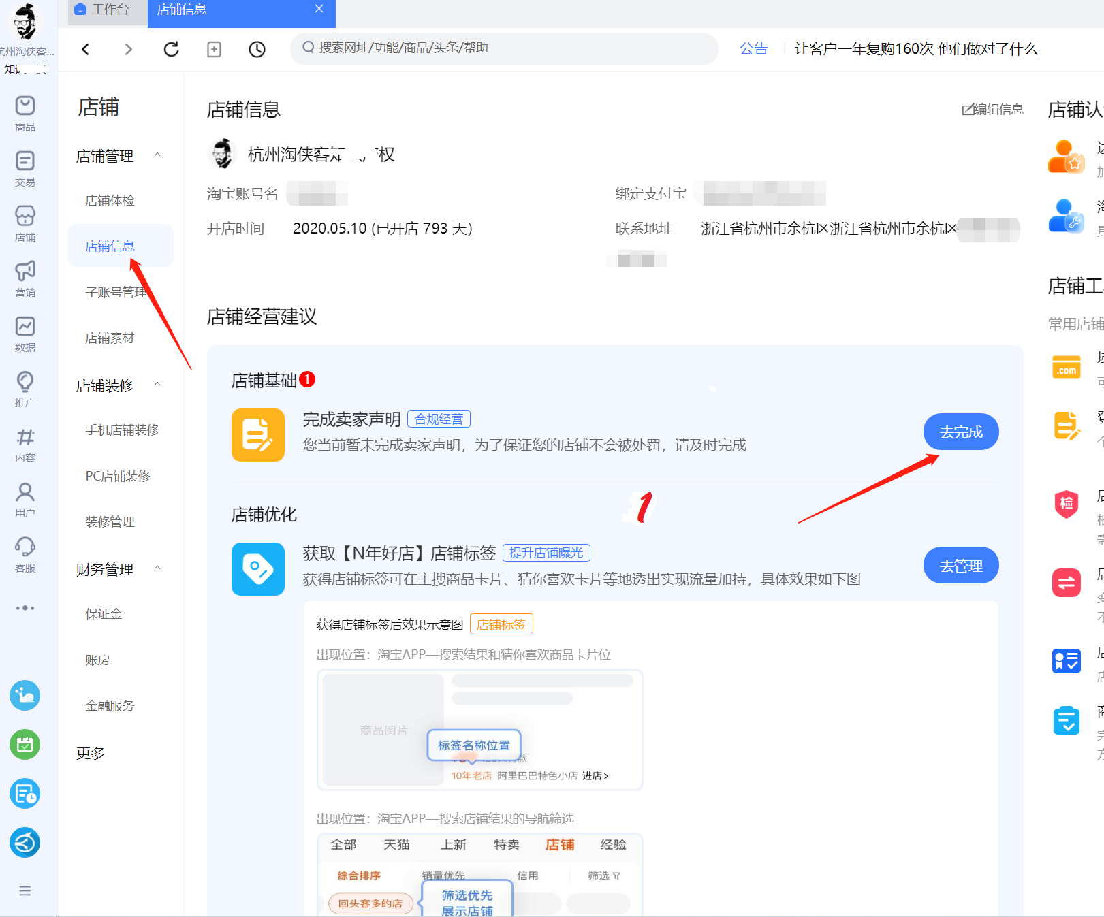Open the 让客户一年复购160次 headline
1104x917 pixels.
click(916, 49)
